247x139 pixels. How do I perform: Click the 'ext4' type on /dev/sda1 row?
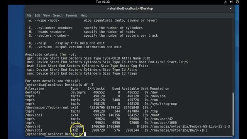pos(74,115)
